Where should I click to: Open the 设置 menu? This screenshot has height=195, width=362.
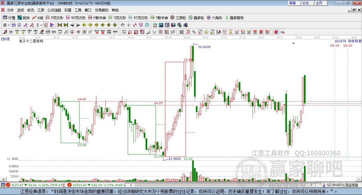[68, 10]
